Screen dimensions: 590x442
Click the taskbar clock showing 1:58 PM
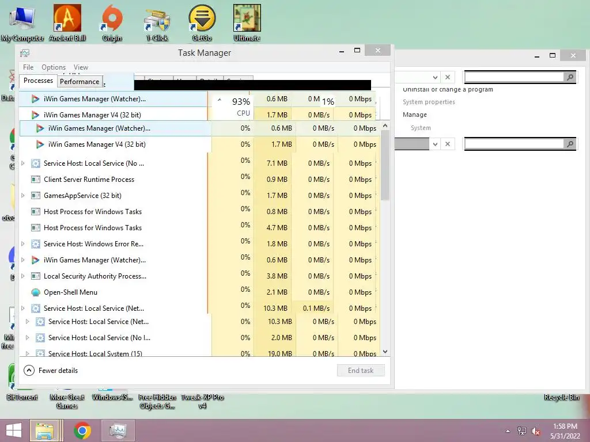565,431
